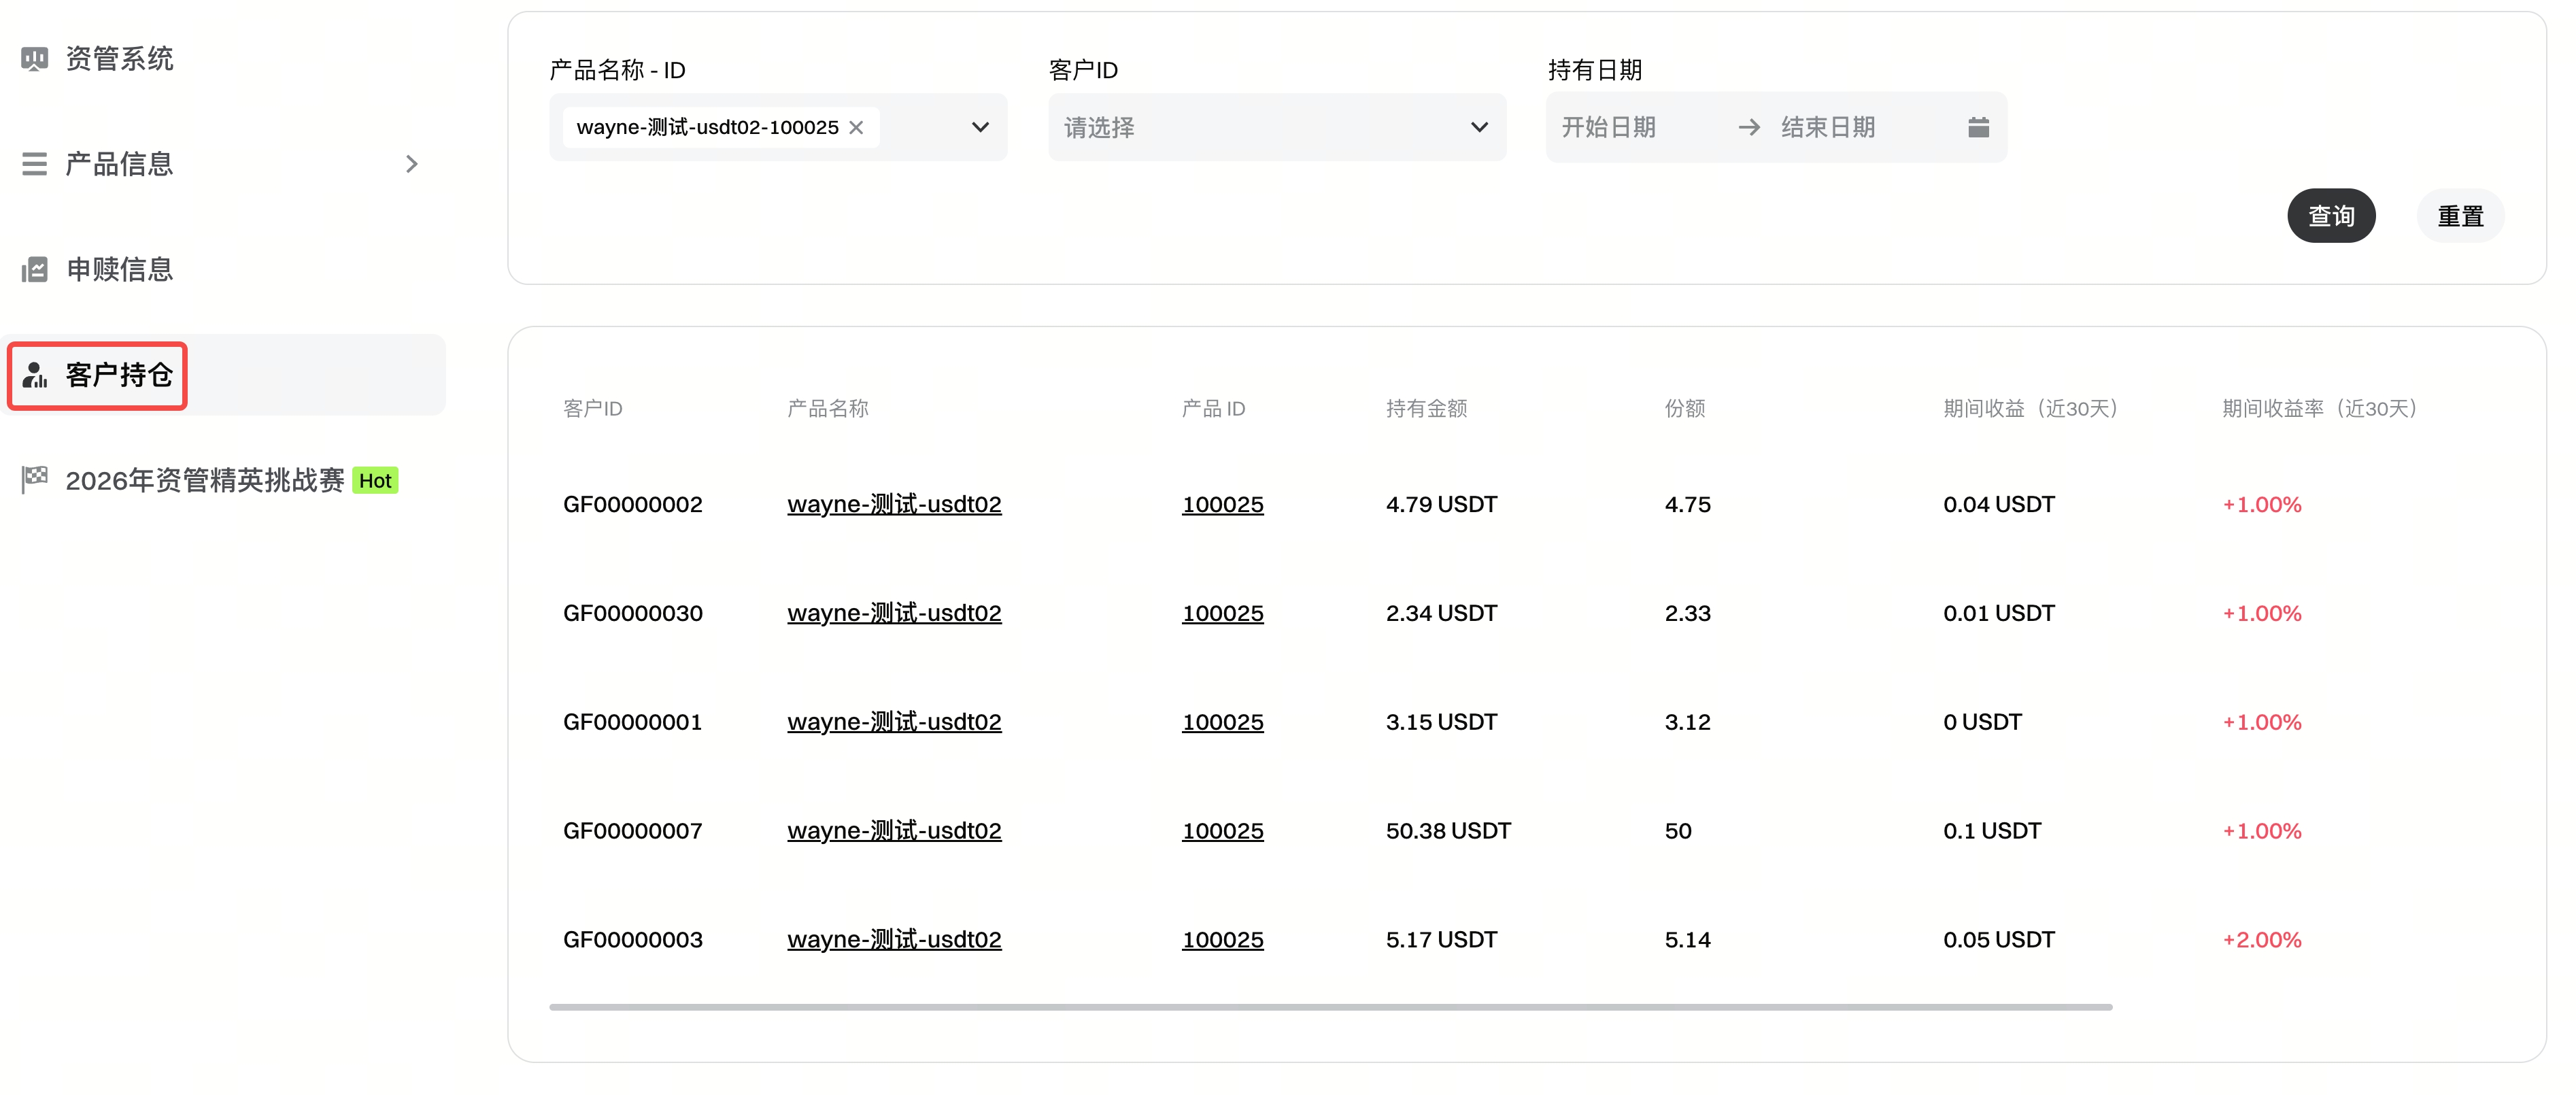Select the 资管系统 bar chart icon
Screen dimensions: 2576x1095
click(x=34, y=58)
